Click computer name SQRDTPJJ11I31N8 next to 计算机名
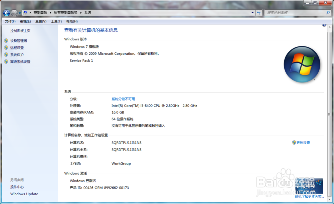The height and width of the screenshot is (204, 334). (x=127, y=143)
